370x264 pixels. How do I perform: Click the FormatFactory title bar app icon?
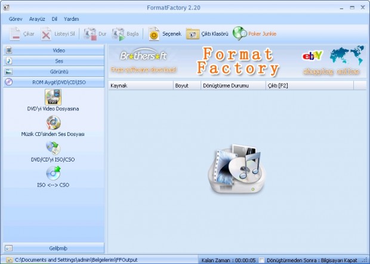click(7, 8)
